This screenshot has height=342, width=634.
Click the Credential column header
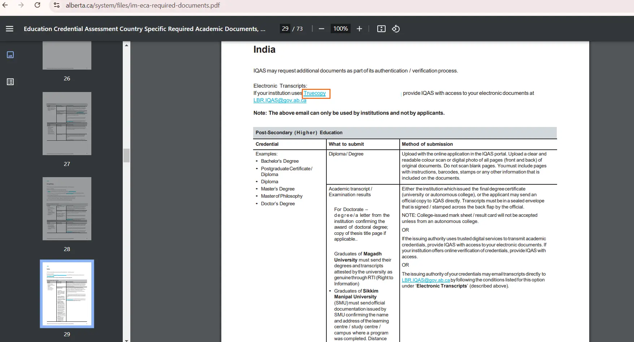(x=267, y=144)
